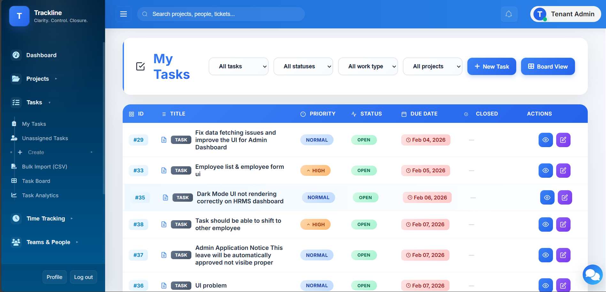Click the notification bell icon
The image size is (606, 292).
click(509, 14)
